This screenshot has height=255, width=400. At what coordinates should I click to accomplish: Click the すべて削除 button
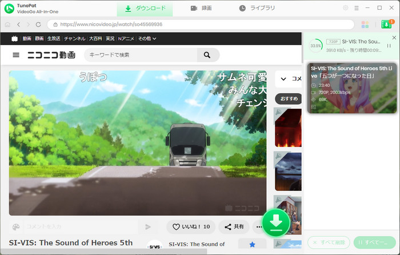(329, 242)
